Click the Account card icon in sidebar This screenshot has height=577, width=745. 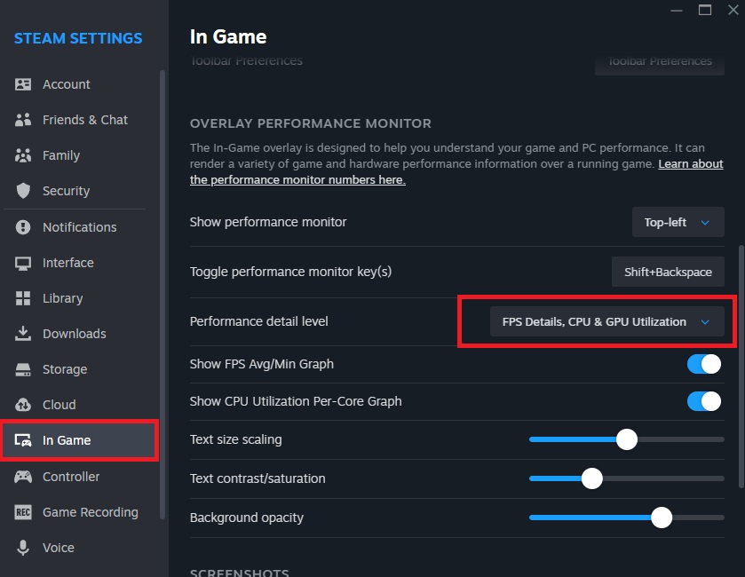click(x=23, y=84)
